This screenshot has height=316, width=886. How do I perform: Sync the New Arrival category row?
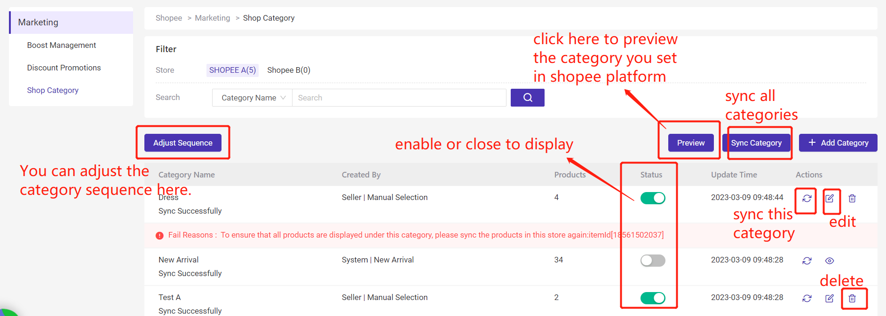pyautogui.click(x=807, y=261)
